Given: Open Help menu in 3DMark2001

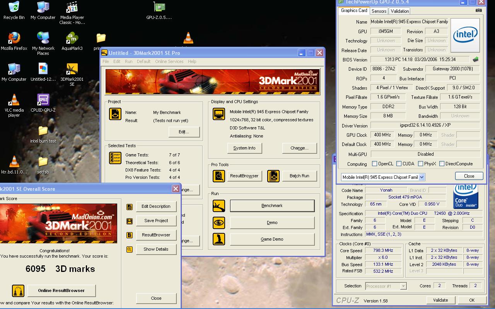Looking at the screenshot, I should pos(192,61).
